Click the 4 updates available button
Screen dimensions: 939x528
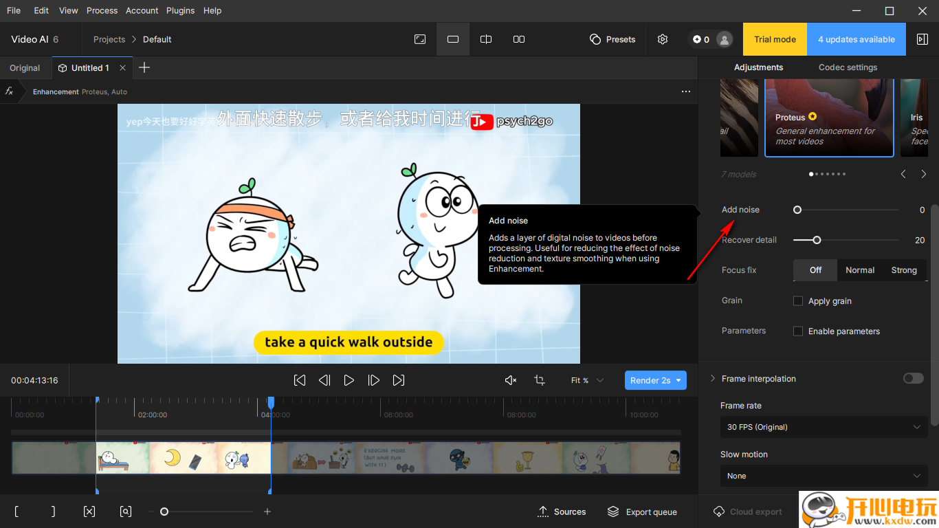pos(857,39)
